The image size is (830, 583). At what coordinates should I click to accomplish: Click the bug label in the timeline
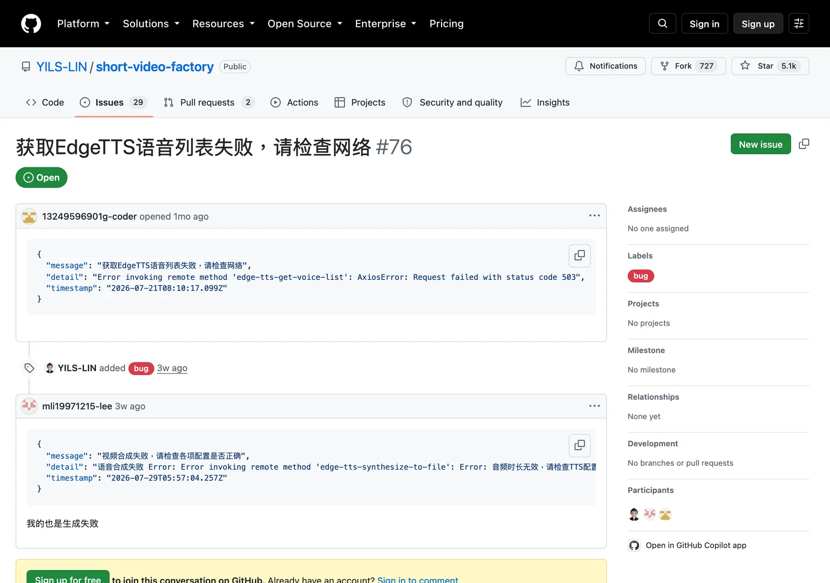[141, 368]
